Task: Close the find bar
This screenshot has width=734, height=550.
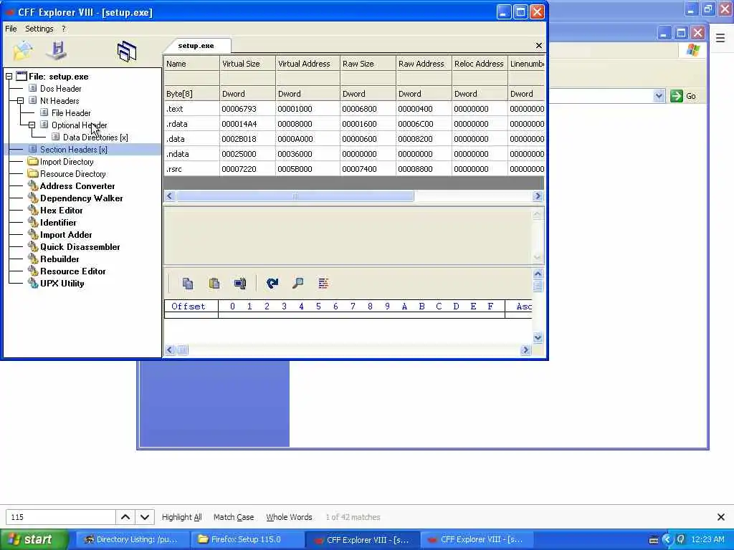Action: coord(721,517)
